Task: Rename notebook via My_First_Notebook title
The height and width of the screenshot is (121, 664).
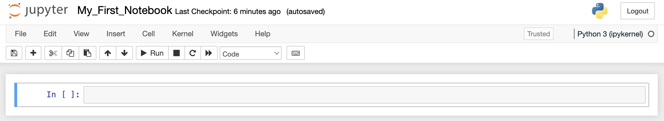Action: [125, 11]
